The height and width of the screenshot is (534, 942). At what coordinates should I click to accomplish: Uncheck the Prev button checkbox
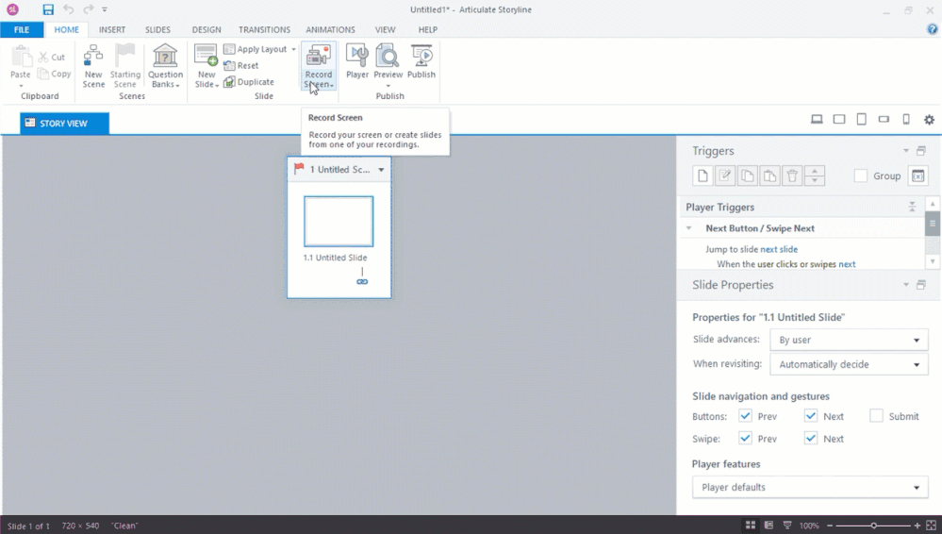tap(746, 416)
